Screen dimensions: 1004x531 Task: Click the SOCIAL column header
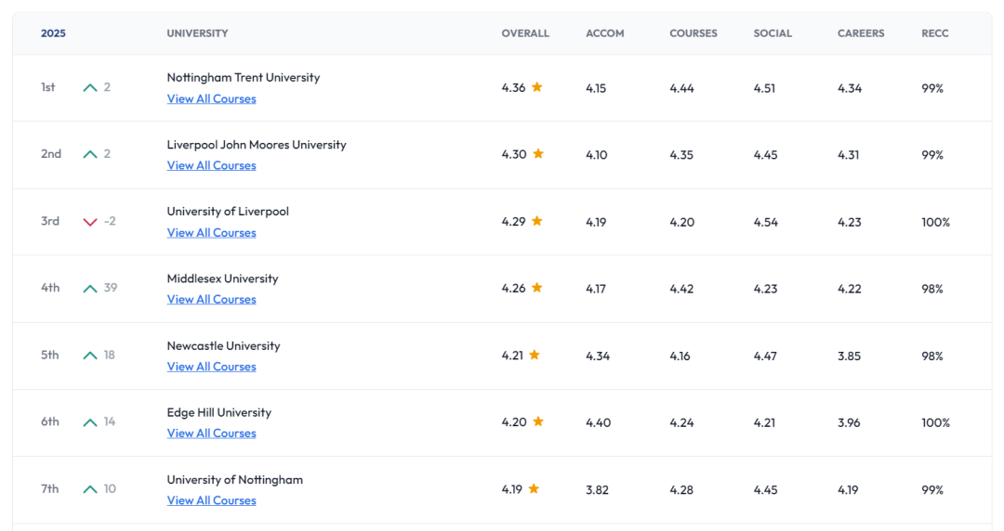(773, 33)
